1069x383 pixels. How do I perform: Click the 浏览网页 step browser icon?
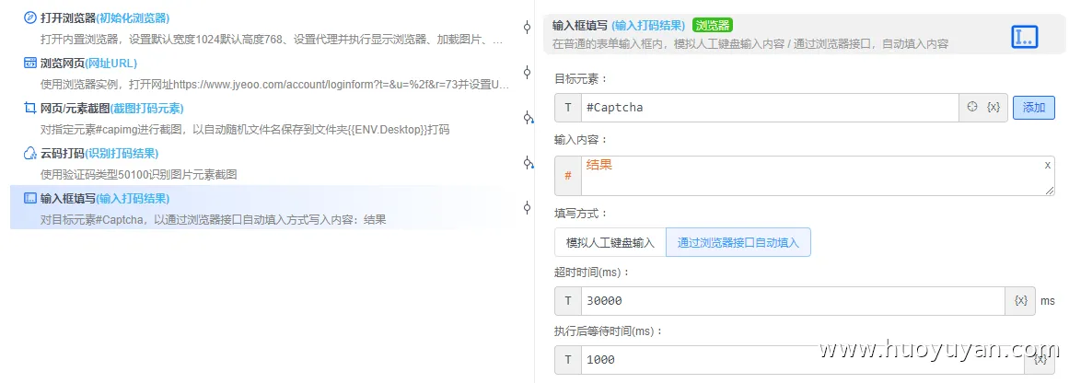pos(30,64)
